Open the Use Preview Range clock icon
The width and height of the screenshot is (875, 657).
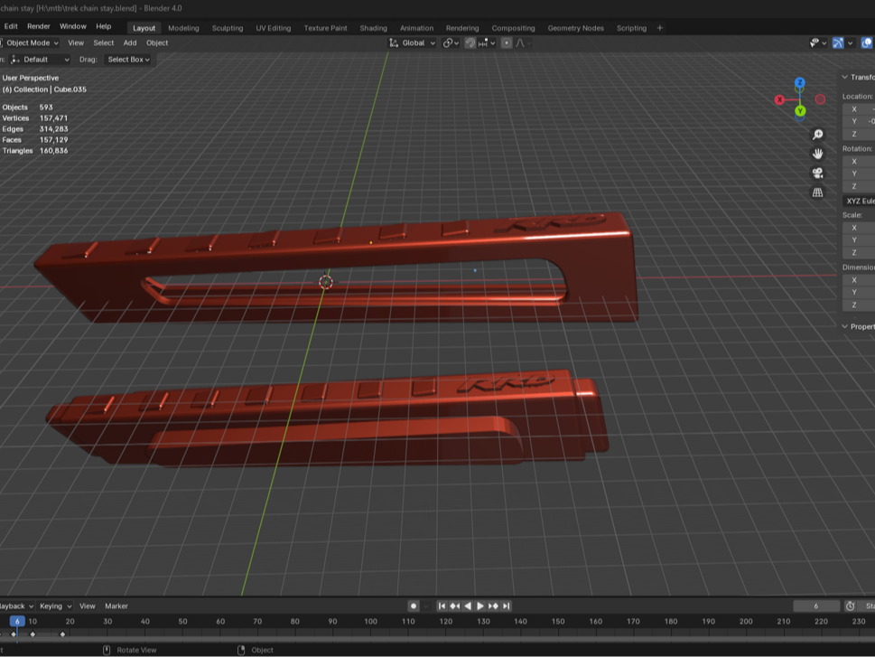850,606
